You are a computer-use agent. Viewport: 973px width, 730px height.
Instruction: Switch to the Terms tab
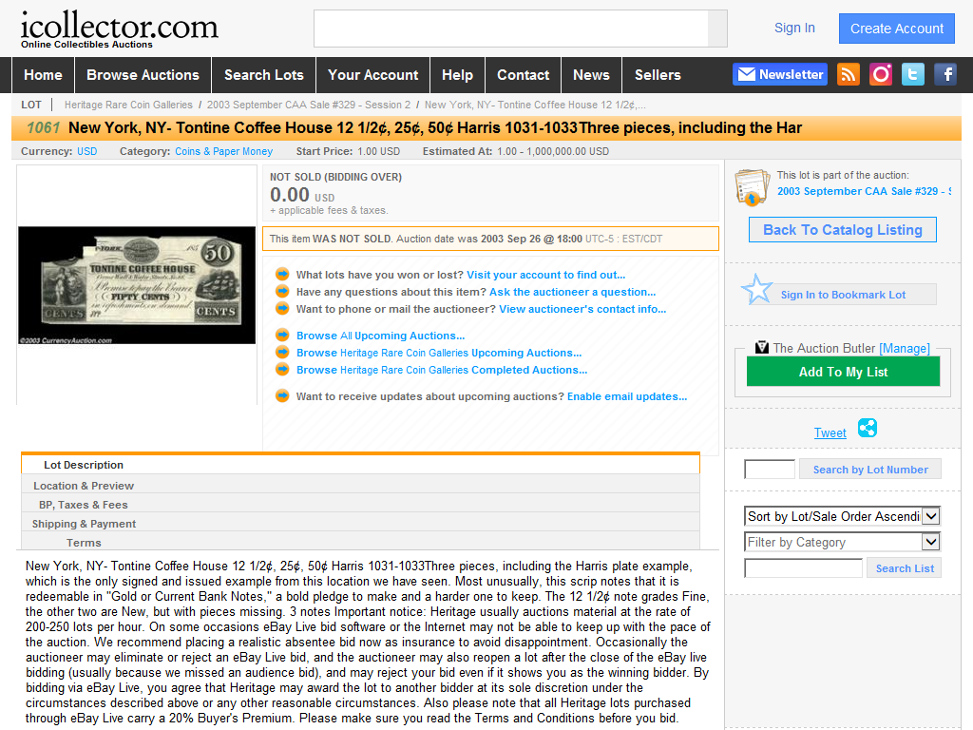pyautogui.click(x=360, y=543)
